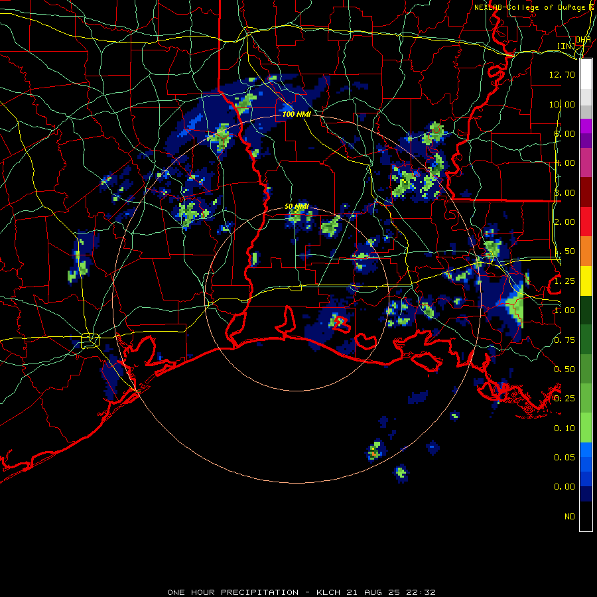The height and width of the screenshot is (597, 597).
Task: Select the 1.50 legend value
Action: tap(564, 251)
